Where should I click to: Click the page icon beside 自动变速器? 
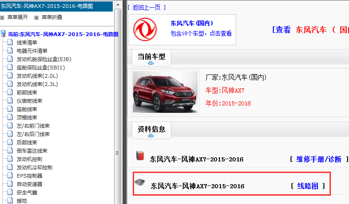(10, 184)
